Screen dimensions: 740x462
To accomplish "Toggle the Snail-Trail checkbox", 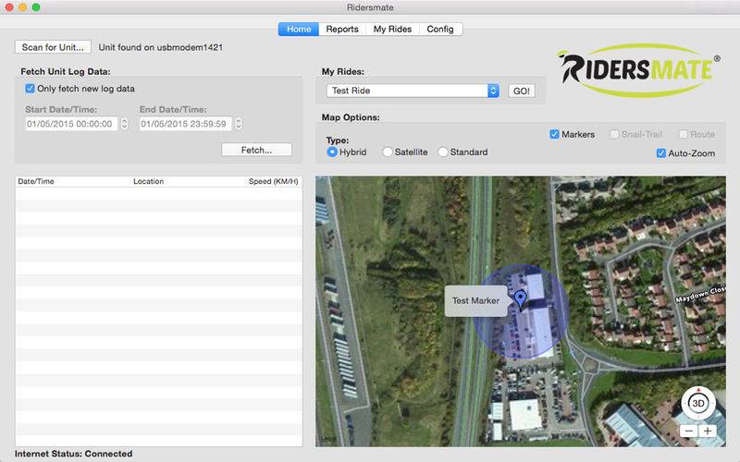I will pyautogui.click(x=614, y=134).
